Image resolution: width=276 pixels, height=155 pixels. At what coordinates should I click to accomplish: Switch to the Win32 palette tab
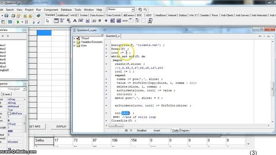74,15
